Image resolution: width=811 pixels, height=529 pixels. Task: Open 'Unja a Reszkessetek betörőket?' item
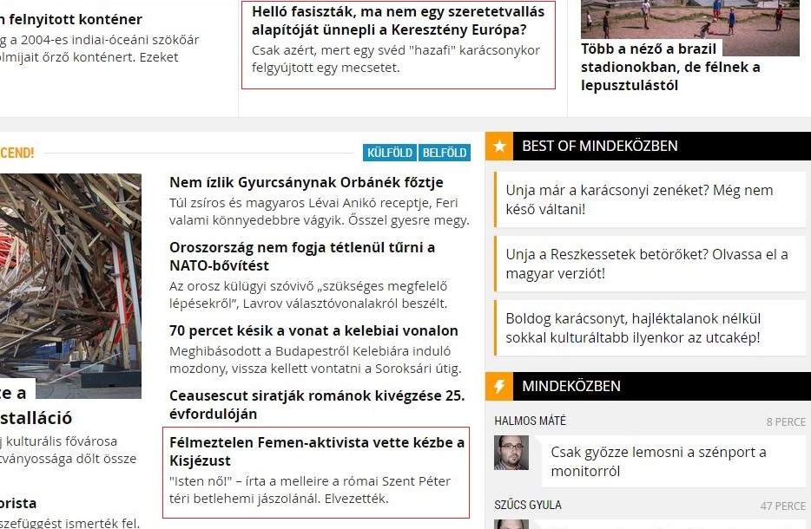pyautogui.click(x=647, y=264)
